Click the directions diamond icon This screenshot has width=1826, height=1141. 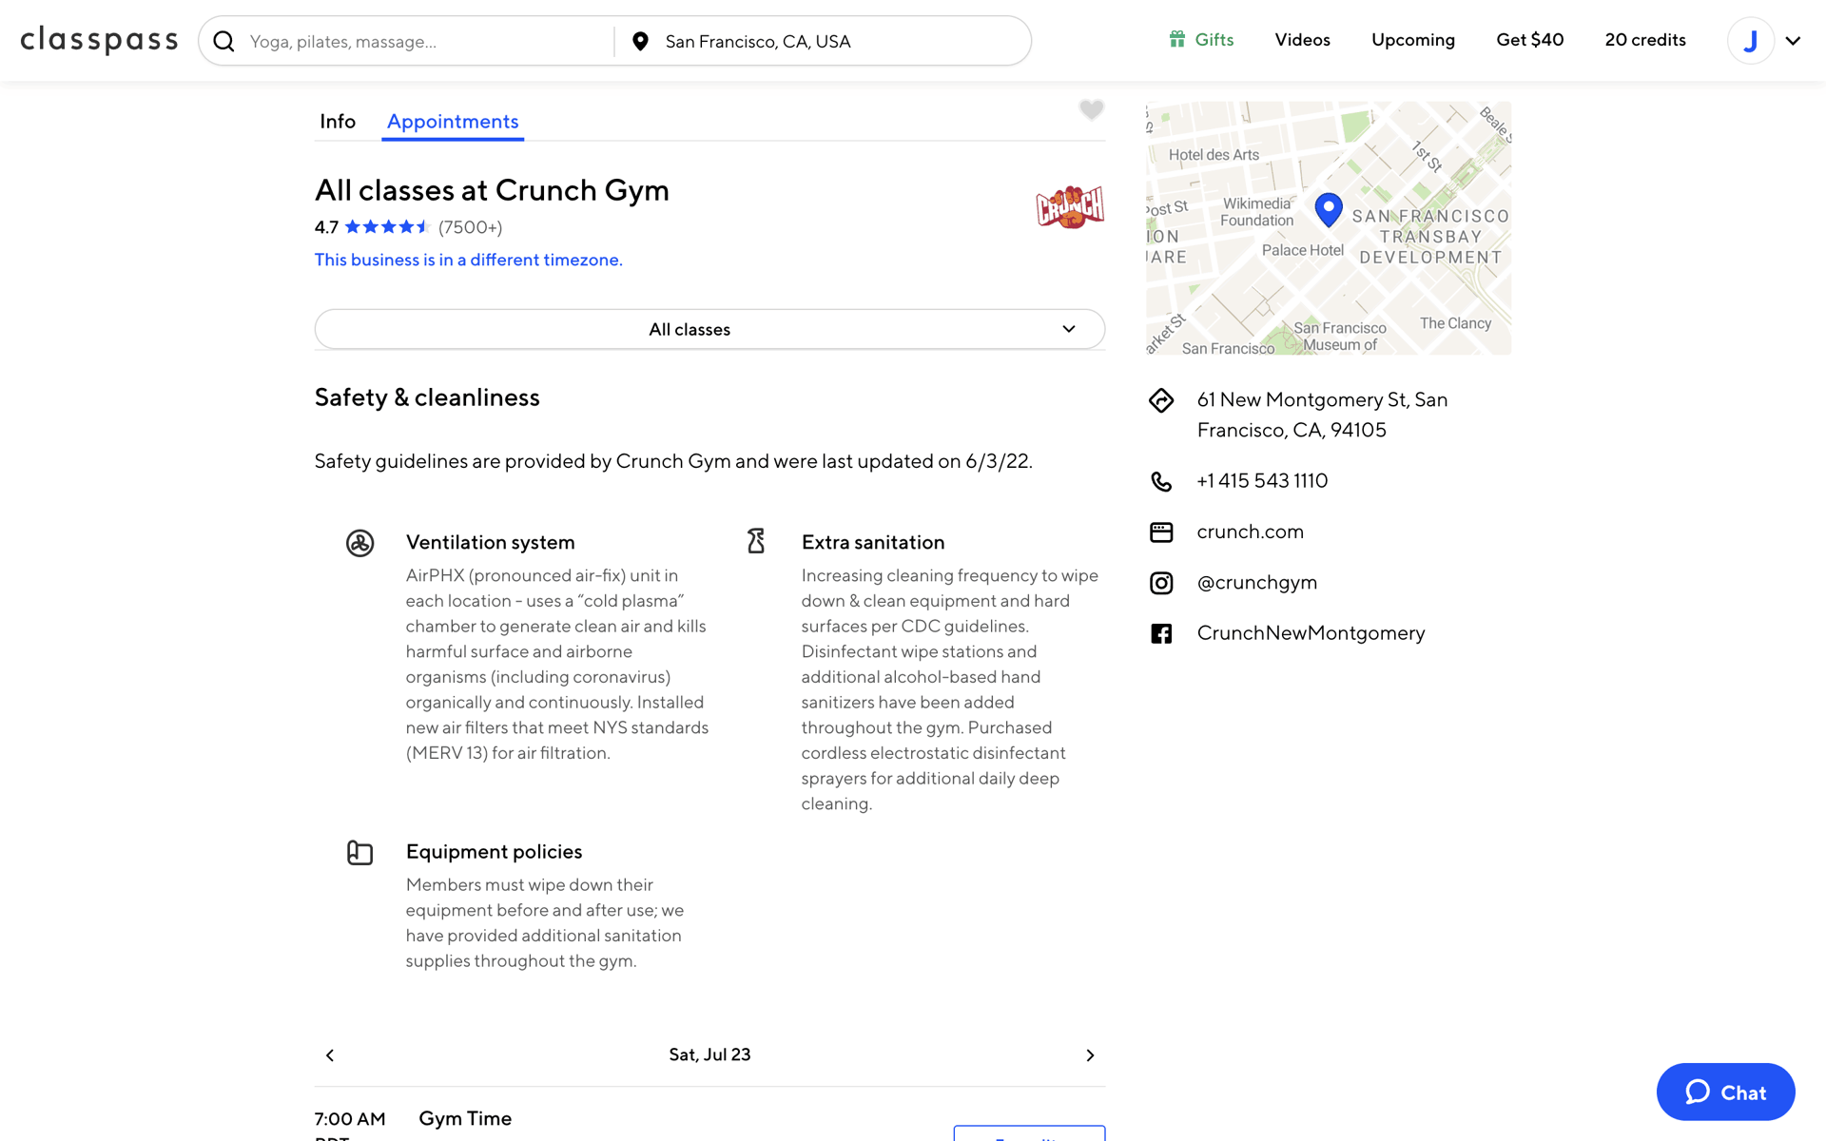[1161, 400]
